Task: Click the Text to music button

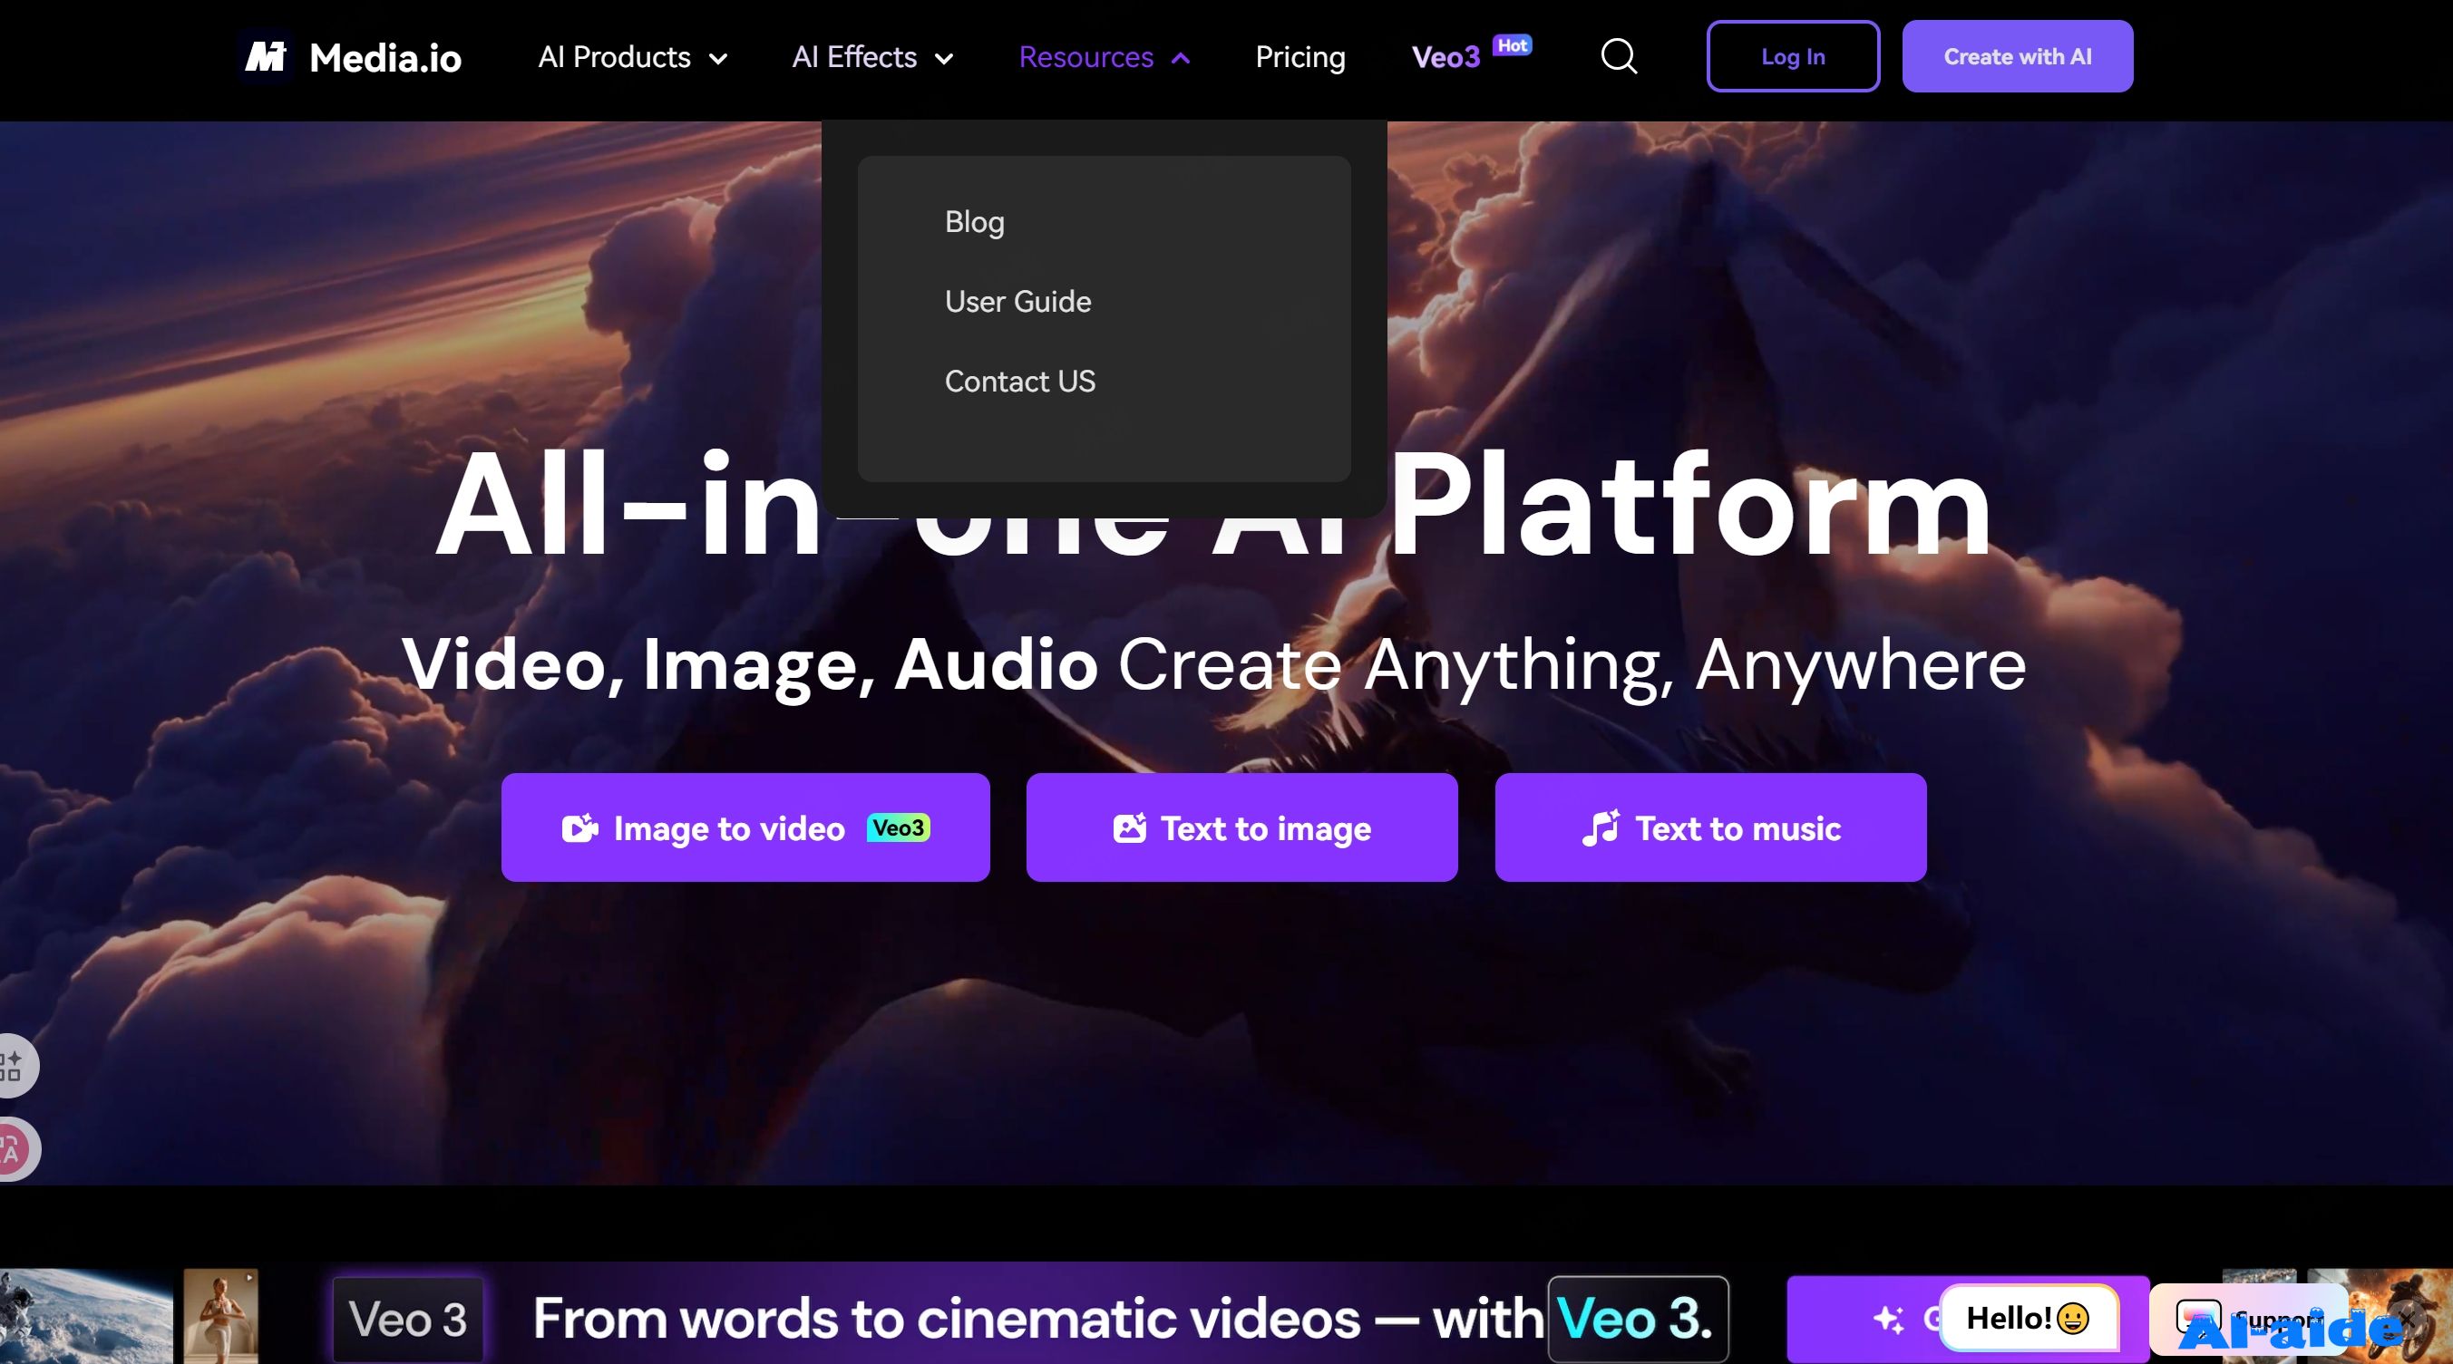Action: [x=1710, y=828]
